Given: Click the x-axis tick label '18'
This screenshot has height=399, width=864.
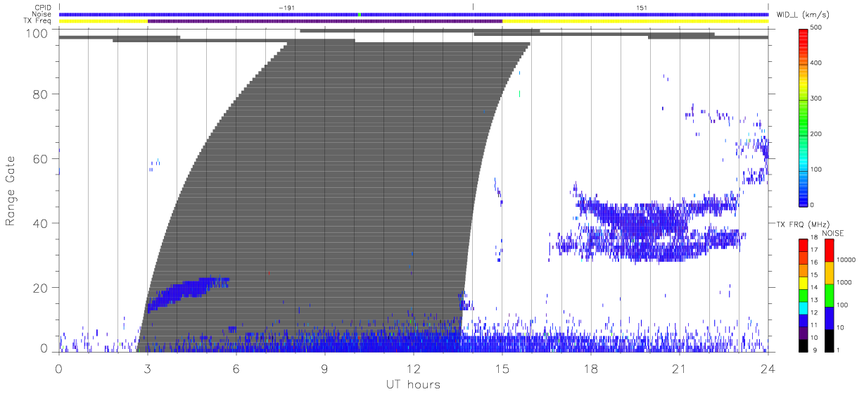Looking at the screenshot, I should click(x=590, y=368).
